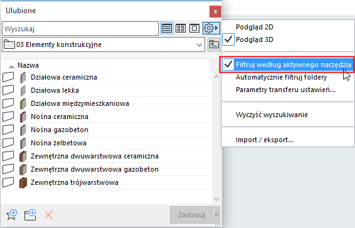Switch to thumbnail grid view
The width and height of the screenshot is (355, 228).
181,28
